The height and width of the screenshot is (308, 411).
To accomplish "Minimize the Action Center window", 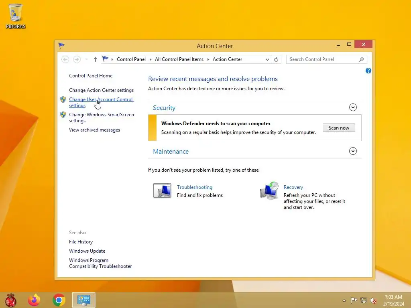I will tap(338, 45).
